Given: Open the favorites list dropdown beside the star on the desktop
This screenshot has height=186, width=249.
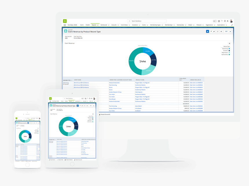Looking at the screenshot, I should (216, 21).
